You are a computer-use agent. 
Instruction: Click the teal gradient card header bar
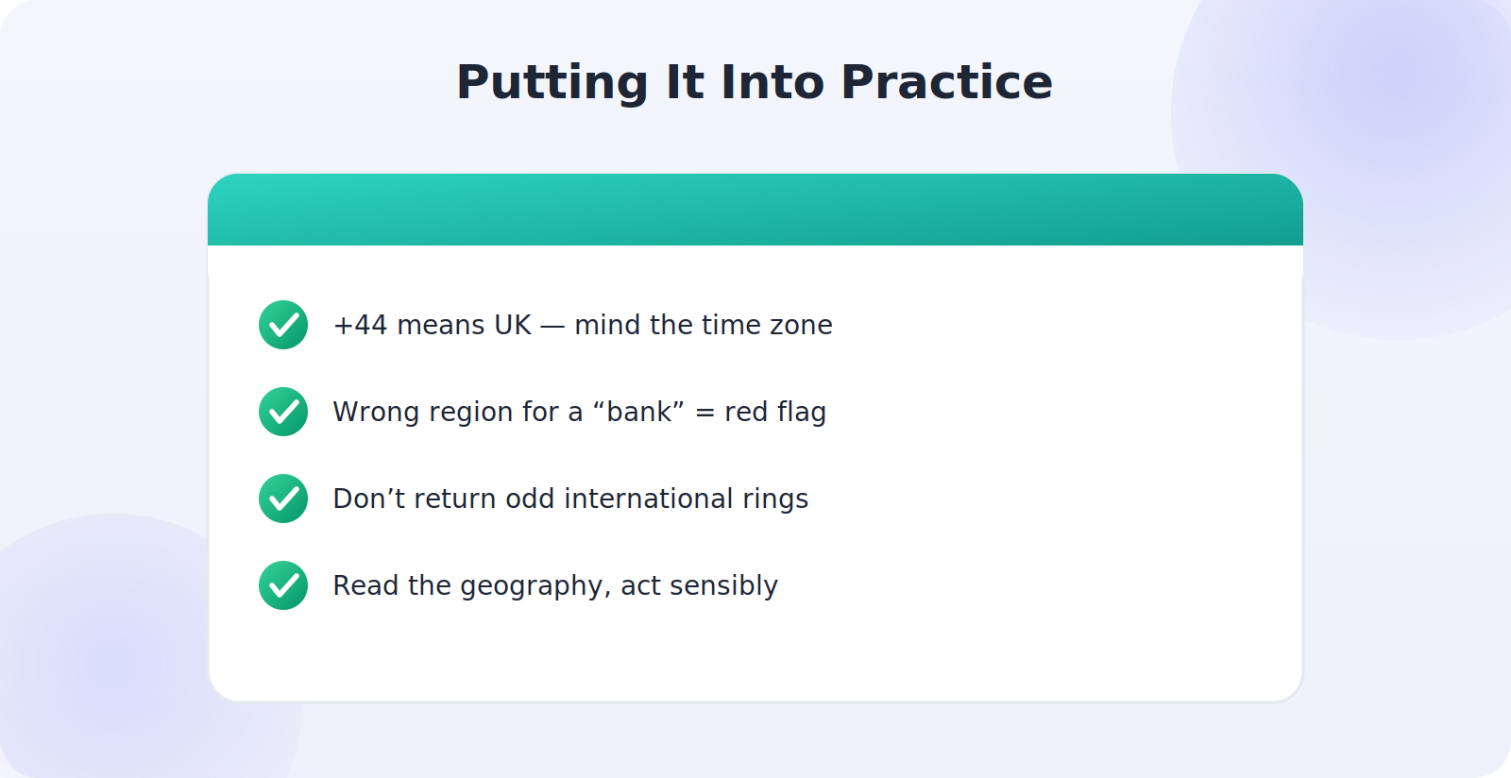755,210
